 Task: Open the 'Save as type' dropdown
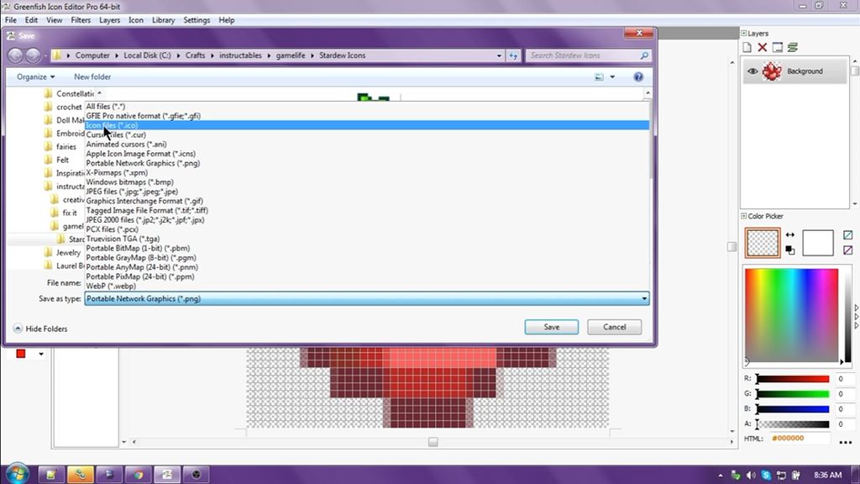[x=643, y=298]
